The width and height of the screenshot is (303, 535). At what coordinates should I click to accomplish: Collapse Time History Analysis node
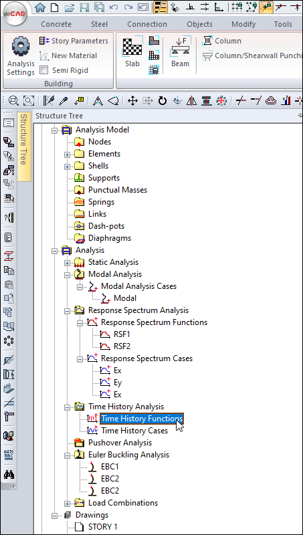[x=67, y=407]
